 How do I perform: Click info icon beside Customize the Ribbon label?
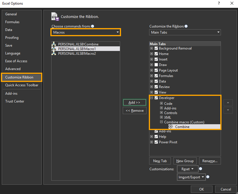point(186,26)
